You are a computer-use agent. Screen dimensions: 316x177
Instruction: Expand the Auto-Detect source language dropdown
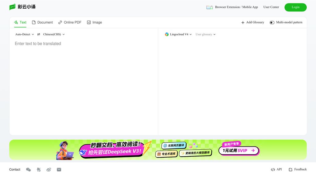[25, 34]
